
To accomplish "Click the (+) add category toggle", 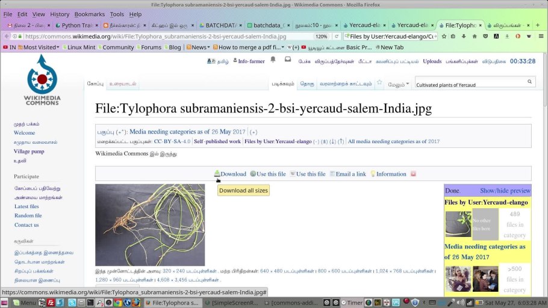I will tap(254, 132).
